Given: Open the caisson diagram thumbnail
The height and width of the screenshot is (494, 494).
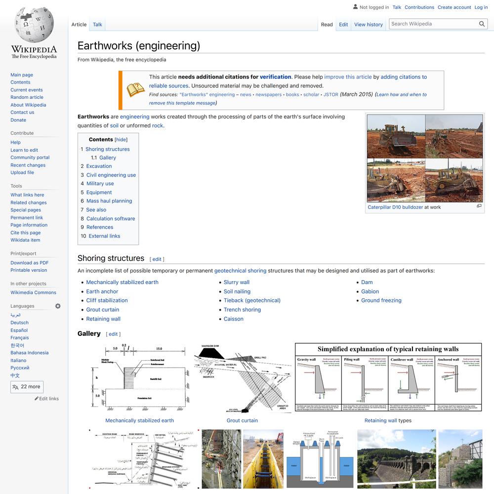Looking at the screenshot, I should point(320,459).
